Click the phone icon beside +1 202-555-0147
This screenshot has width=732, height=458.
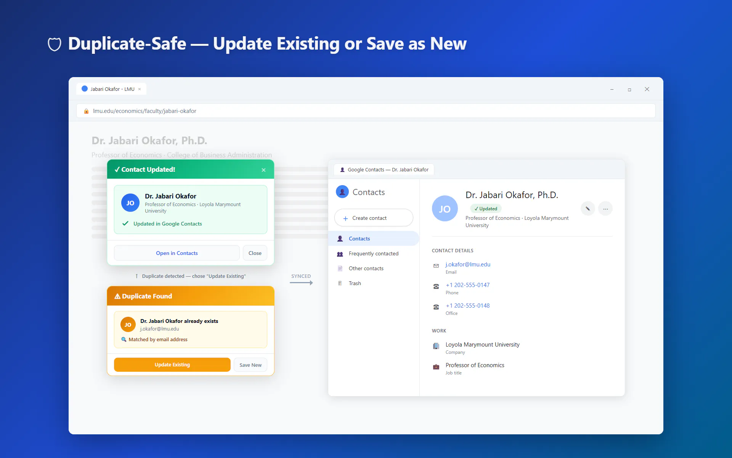[x=436, y=287]
